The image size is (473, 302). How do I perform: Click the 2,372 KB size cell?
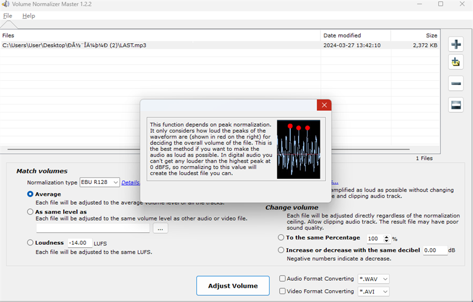click(425, 45)
